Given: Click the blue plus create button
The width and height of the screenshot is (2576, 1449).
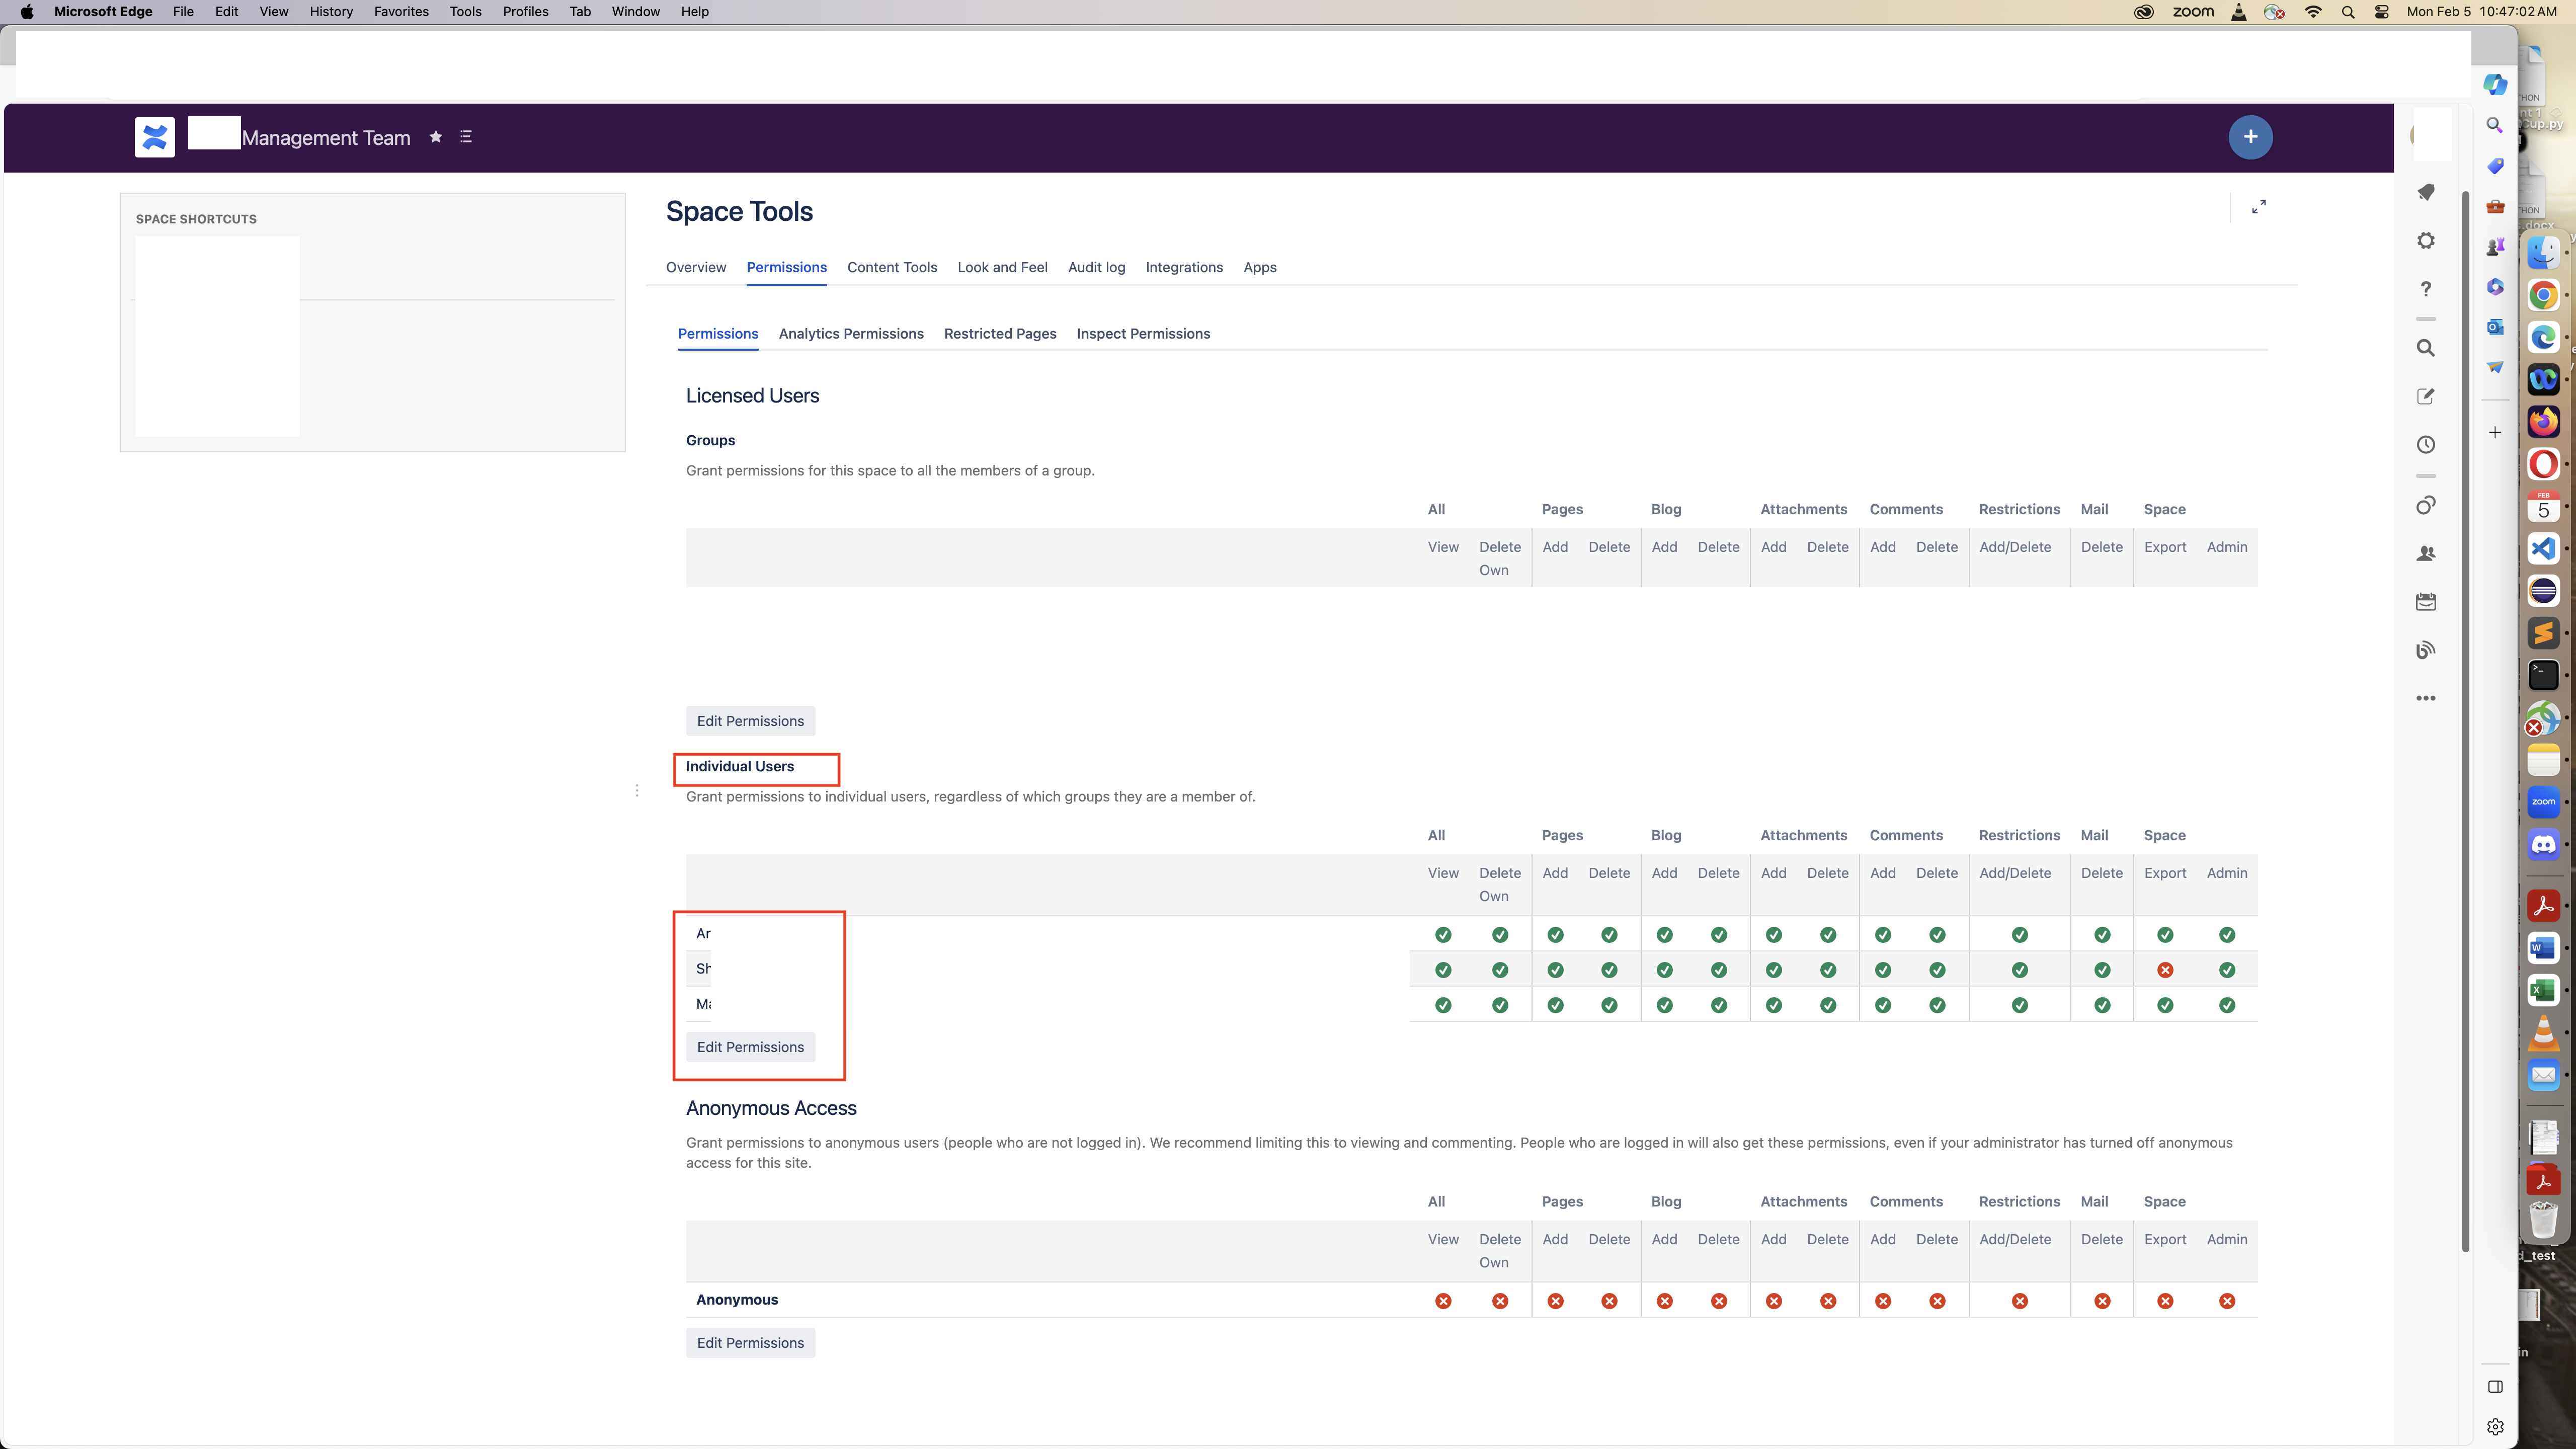Looking at the screenshot, I should [x=2250, y=137].
